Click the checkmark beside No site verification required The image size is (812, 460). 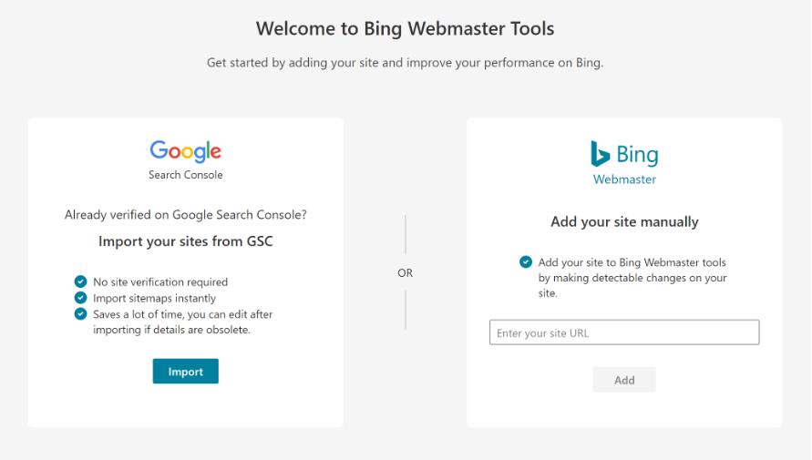(80, 281)
